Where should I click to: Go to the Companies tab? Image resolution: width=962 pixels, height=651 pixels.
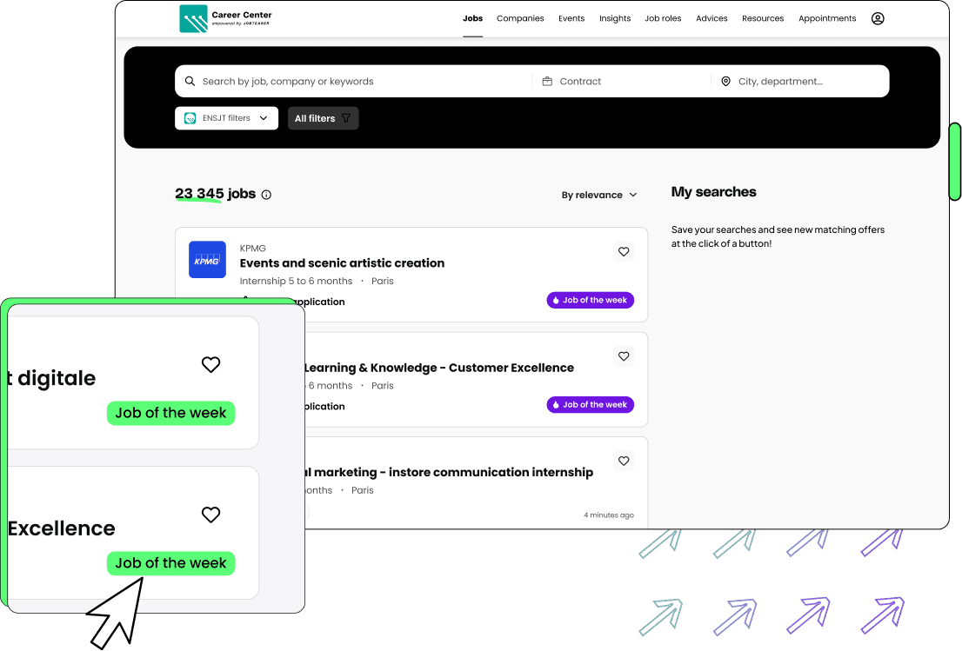[520, 18]
